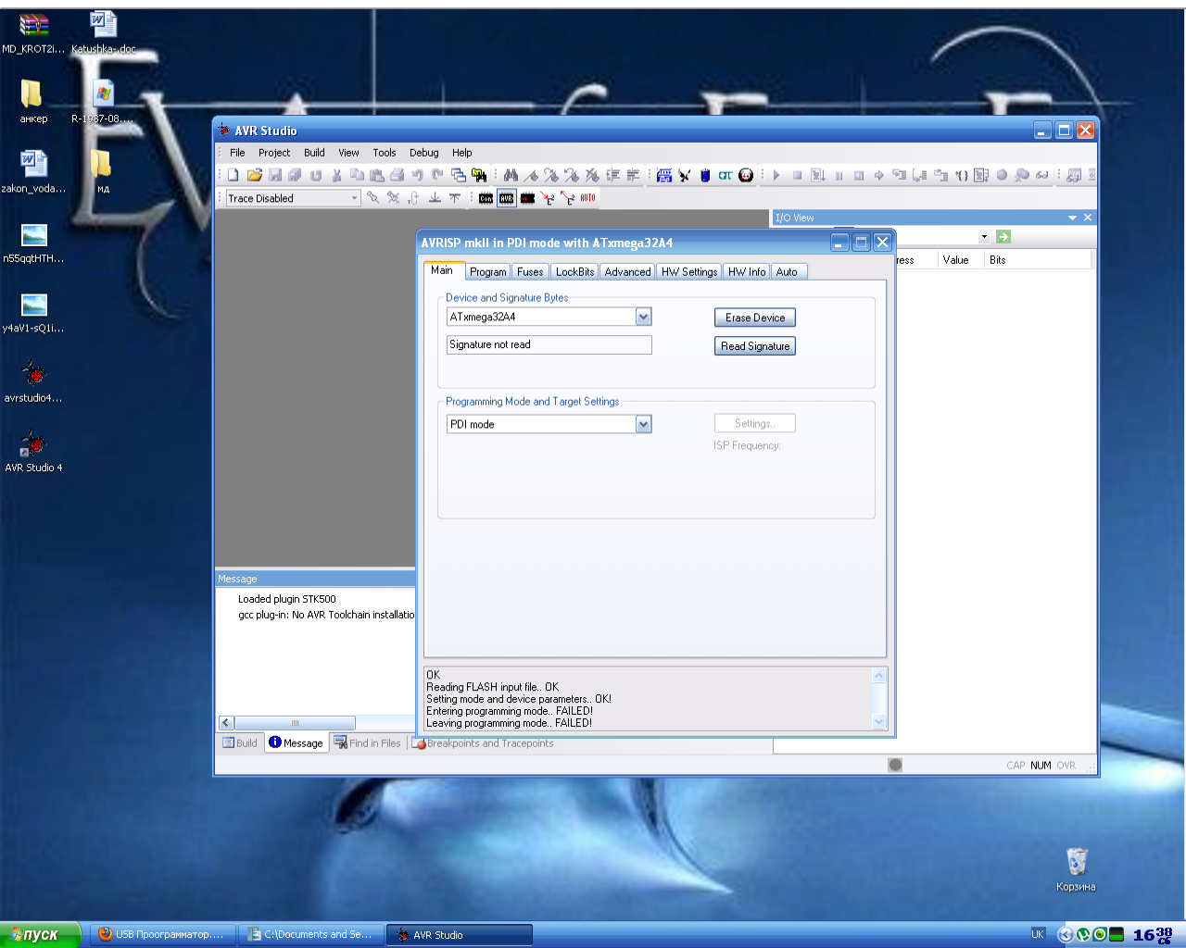1186x948 pixels.
Task: Click the green arrow in I/O View
Action: (x=1003, y=237)
